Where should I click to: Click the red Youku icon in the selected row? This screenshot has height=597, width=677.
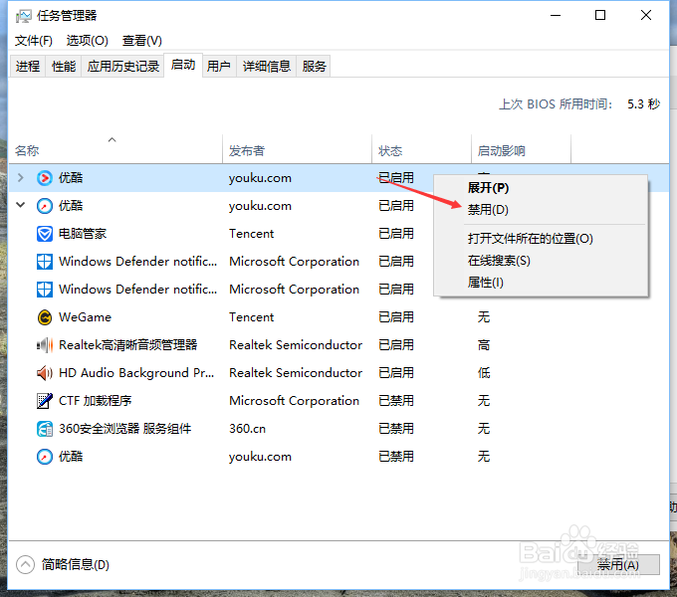45,178
